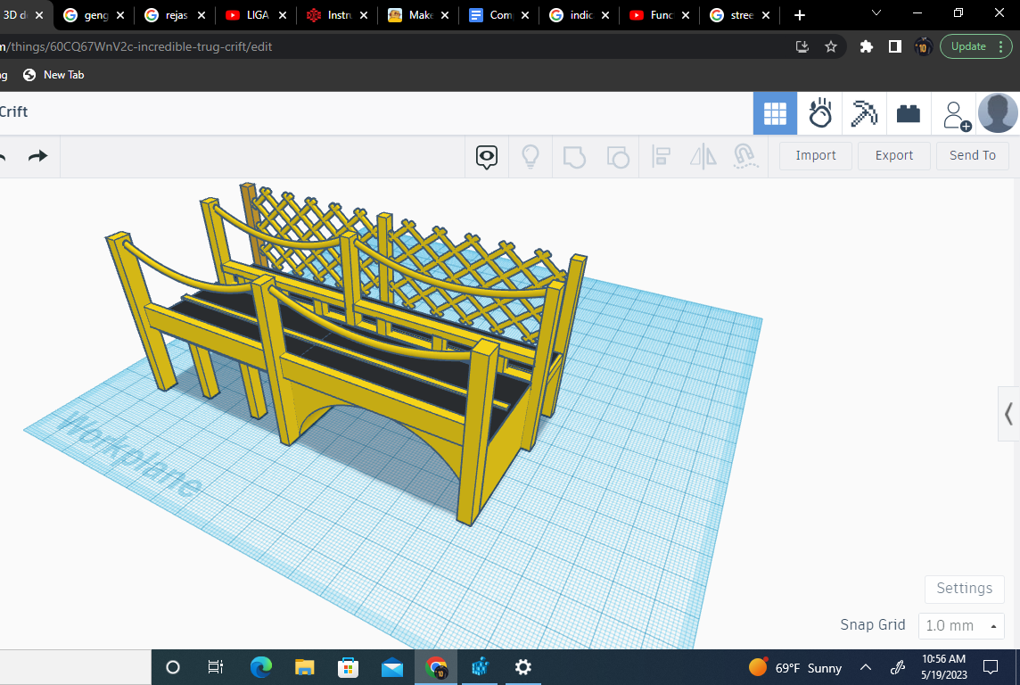
Task: Click the Group shapes icon
Action: coord(574,155)
